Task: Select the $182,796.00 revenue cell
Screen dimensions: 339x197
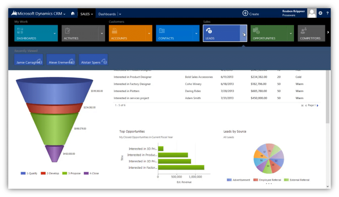Action: coord(259,84)
